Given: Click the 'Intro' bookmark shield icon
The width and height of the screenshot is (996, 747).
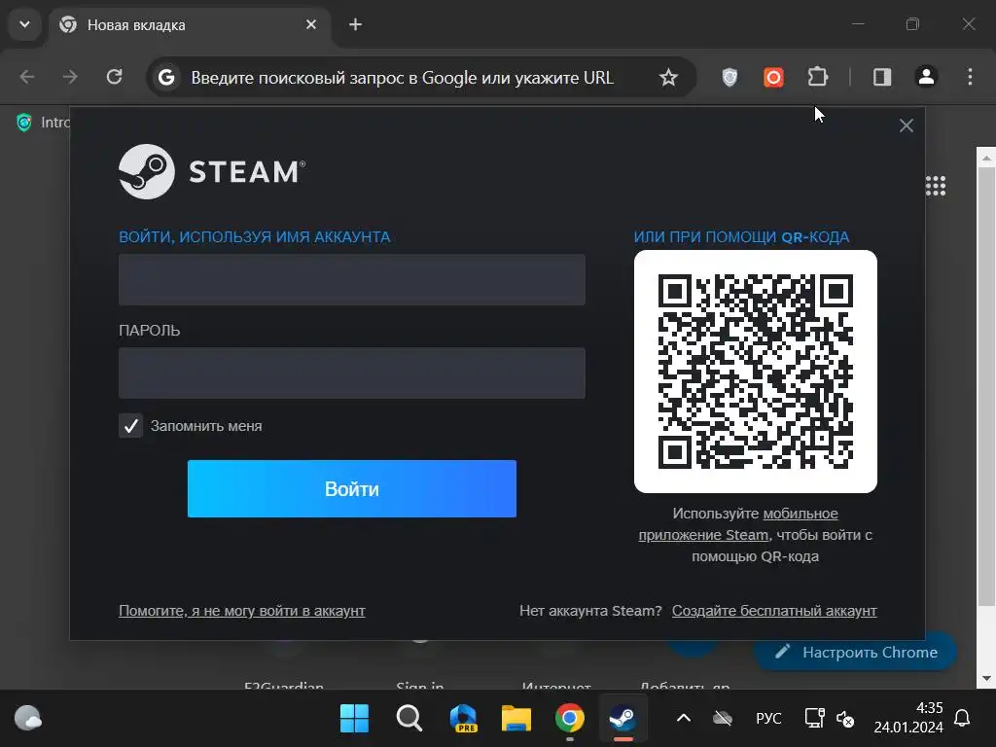Looking at the screenshot, I should click(24, 122).
